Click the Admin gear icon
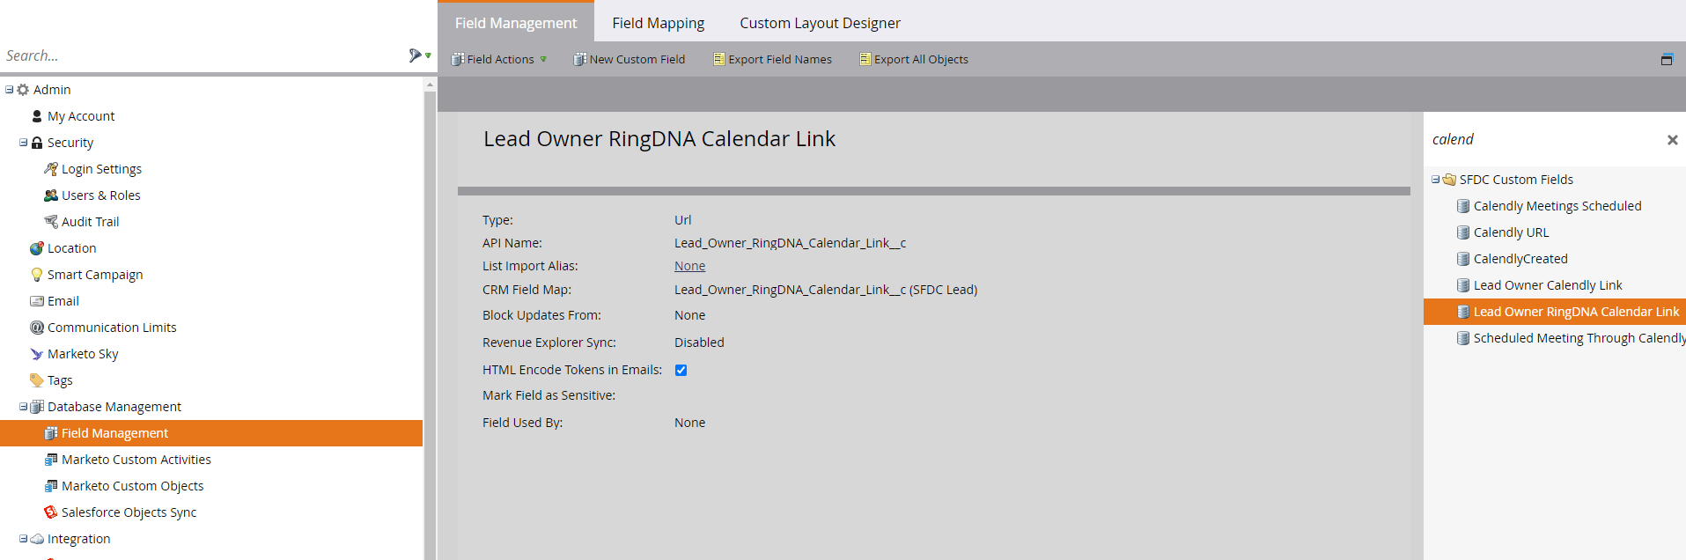 pyautogui.click(x=23, y=90)
